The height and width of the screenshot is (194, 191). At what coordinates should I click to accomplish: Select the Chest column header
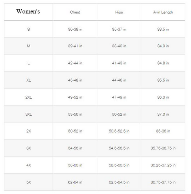click(x=75, y=12)
